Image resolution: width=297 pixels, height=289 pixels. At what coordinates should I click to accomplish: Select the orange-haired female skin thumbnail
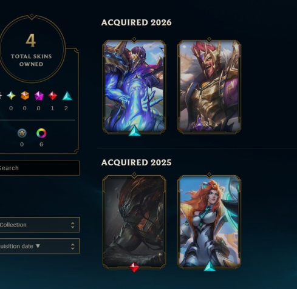pyautogui.click(x=210, y=222)
